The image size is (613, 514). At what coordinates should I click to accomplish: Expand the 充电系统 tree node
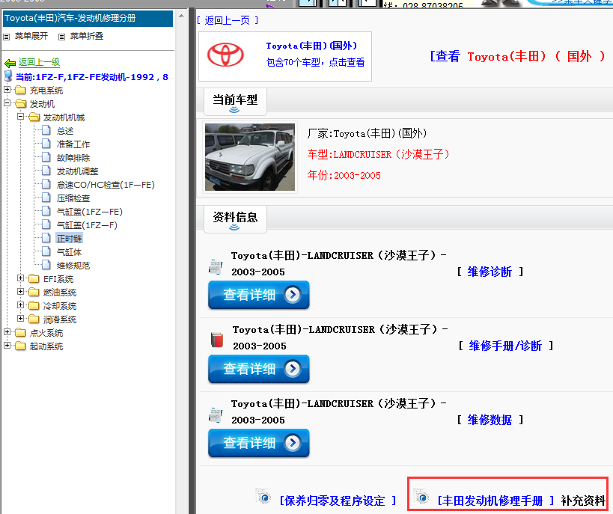pyautogui.click(x=7, y=90)
